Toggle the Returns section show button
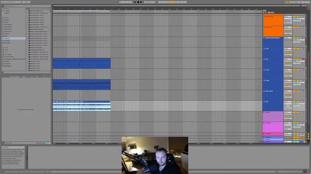Image resolution: width=311 pixels, height=174 pixels. coord(308,136)
